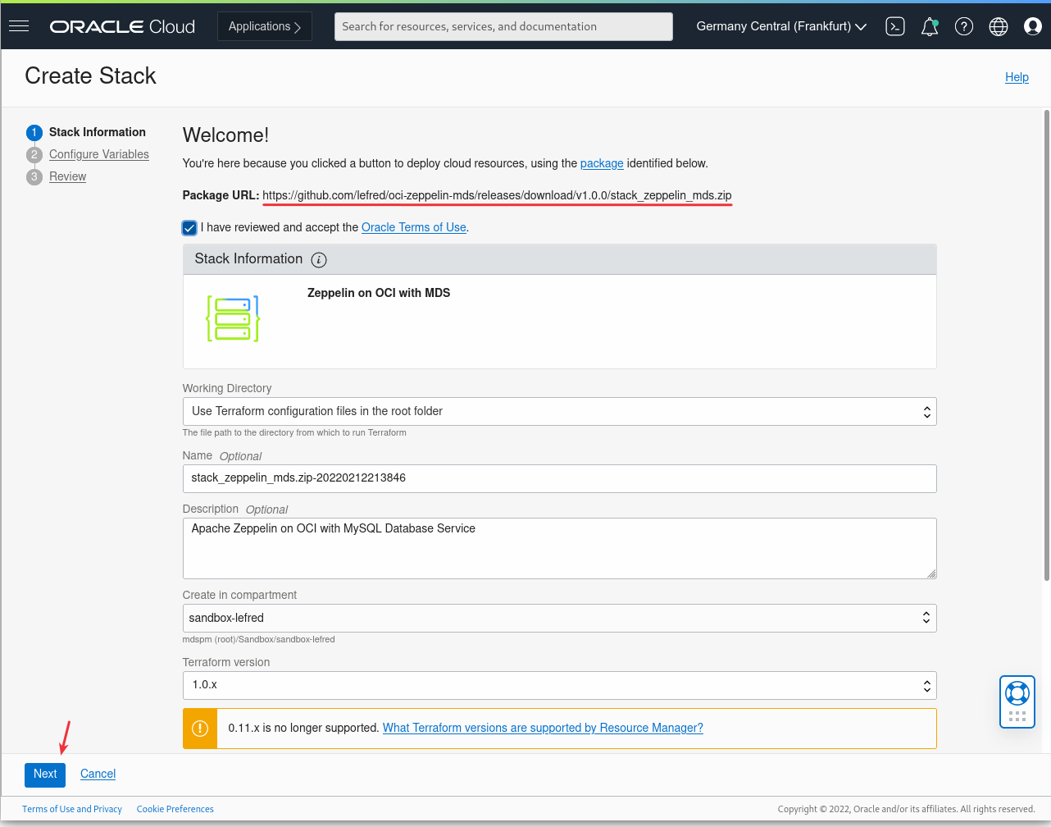Click the Next button

click(x=45, y=774)
